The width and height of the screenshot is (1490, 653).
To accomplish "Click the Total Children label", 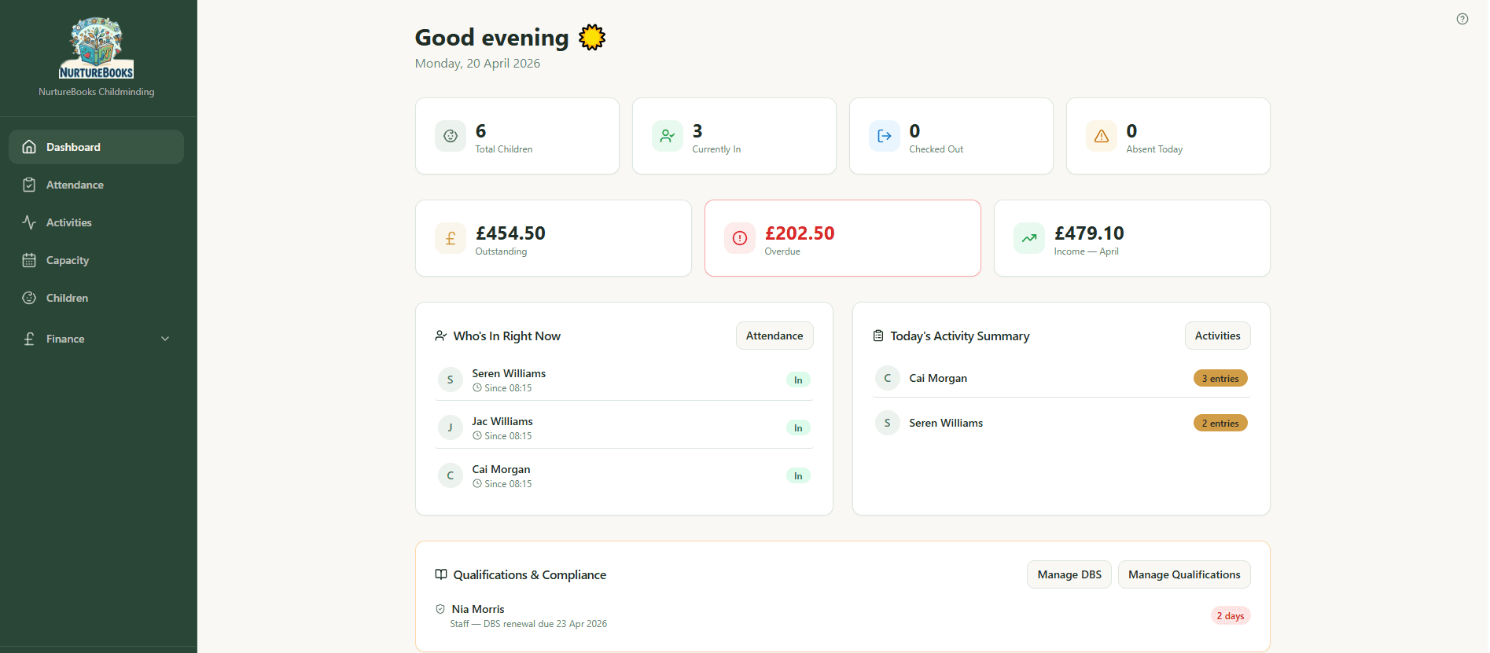I will point(504,149).
